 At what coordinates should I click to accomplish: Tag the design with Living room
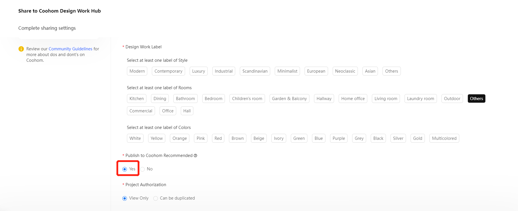[386, 99]
